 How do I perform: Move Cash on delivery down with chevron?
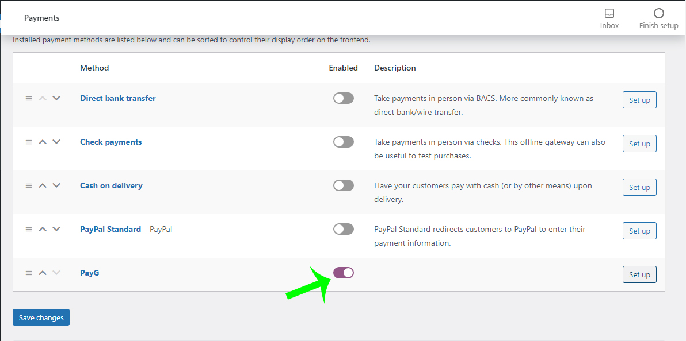56,185
